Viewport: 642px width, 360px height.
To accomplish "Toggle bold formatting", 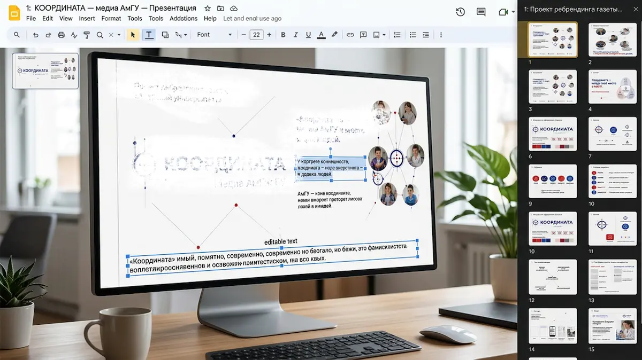I will pos(283,35).
